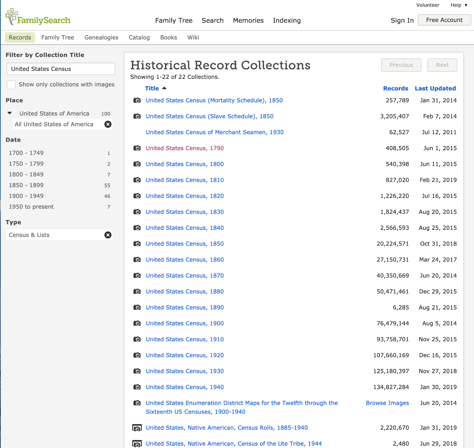Click camera icon beside United States Census, 1890
Screen dimensions: 474x448
(x=137, y=307)
